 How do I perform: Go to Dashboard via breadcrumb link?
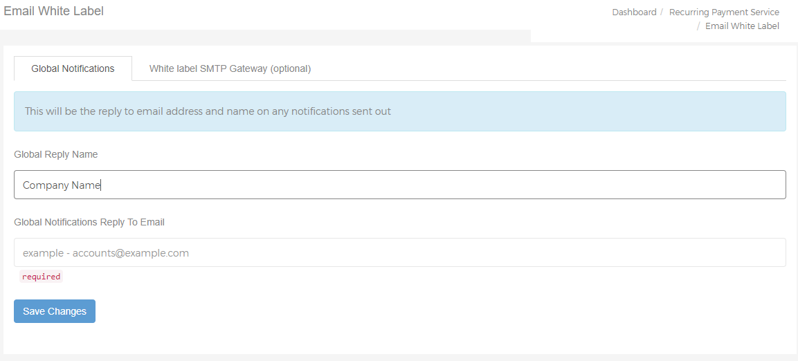point(634,12)
